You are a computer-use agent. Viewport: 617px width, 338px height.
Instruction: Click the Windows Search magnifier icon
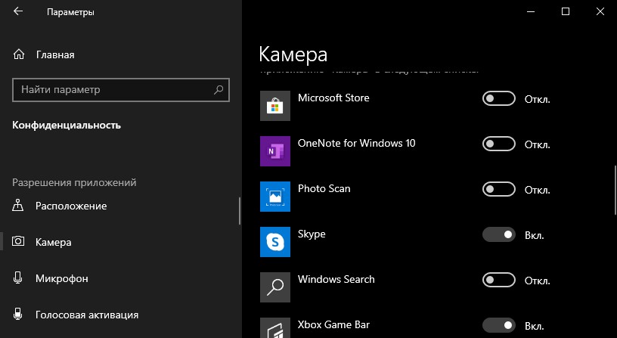[x=274, y=287]
